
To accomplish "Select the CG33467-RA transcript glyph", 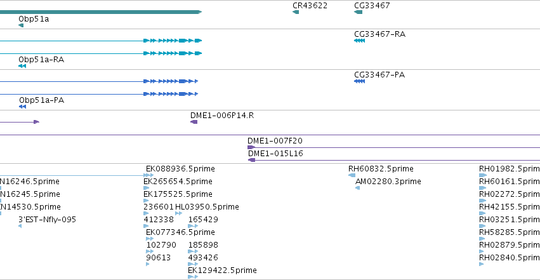I will [x=359, y=41].
